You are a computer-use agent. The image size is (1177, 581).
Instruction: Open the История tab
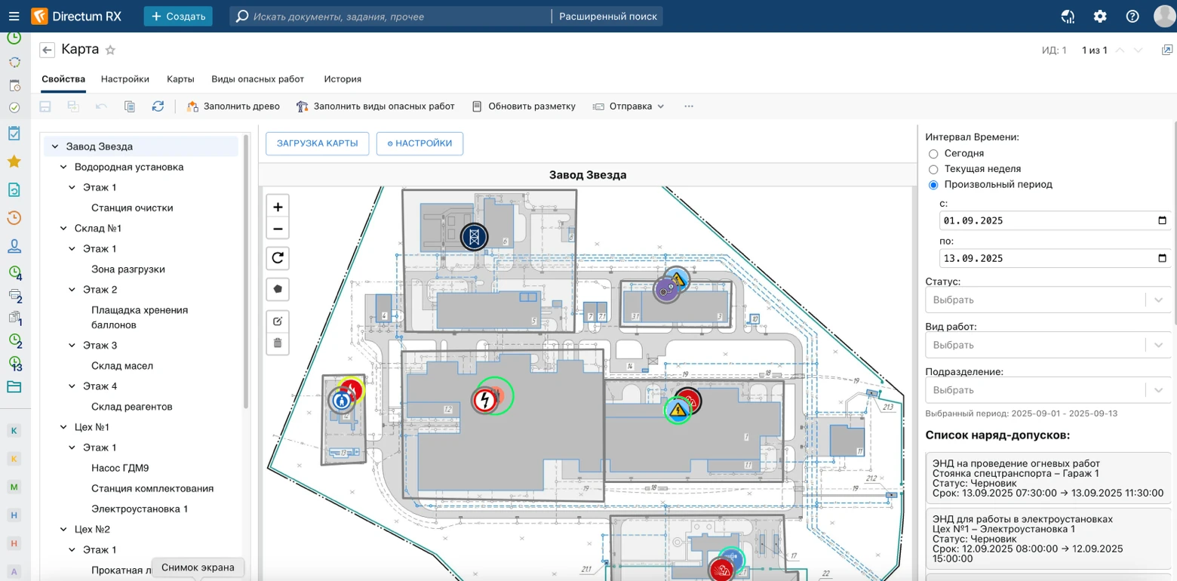point(343,79)
